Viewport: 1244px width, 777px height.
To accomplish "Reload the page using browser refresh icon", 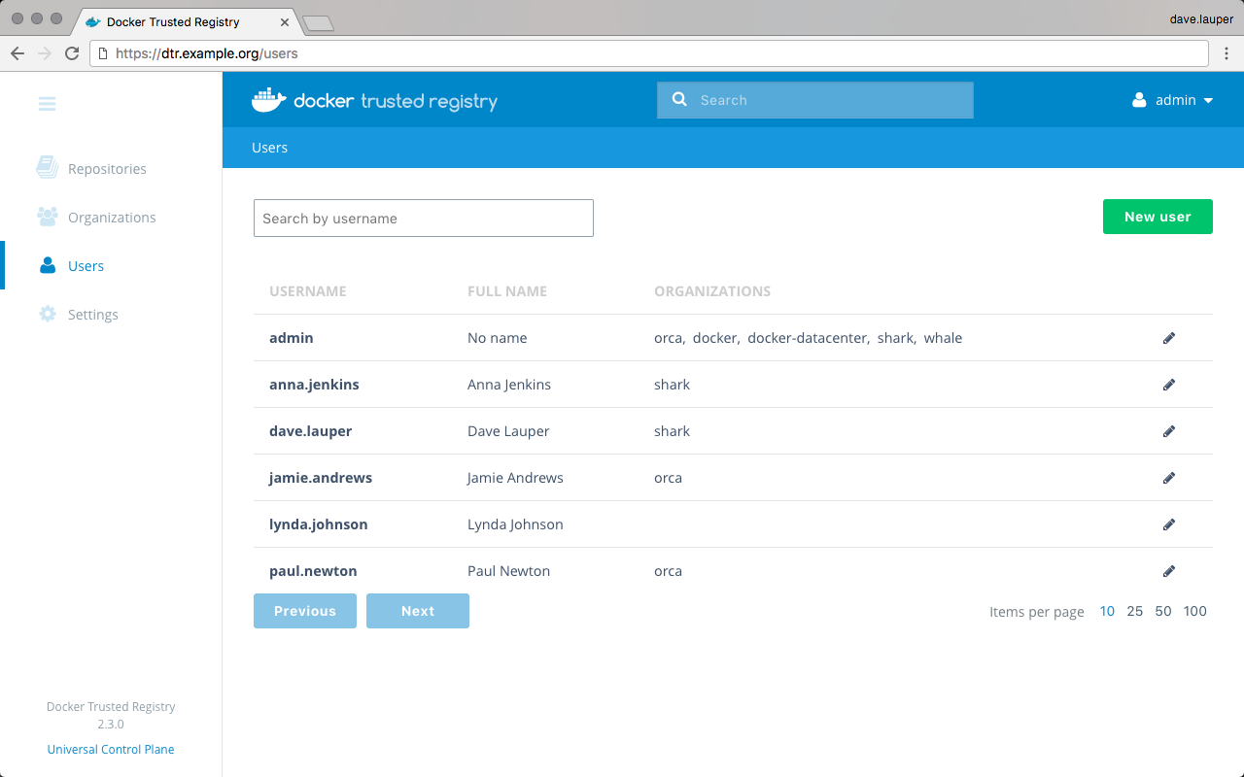I will pyautogui.click(x=72, y=53).
